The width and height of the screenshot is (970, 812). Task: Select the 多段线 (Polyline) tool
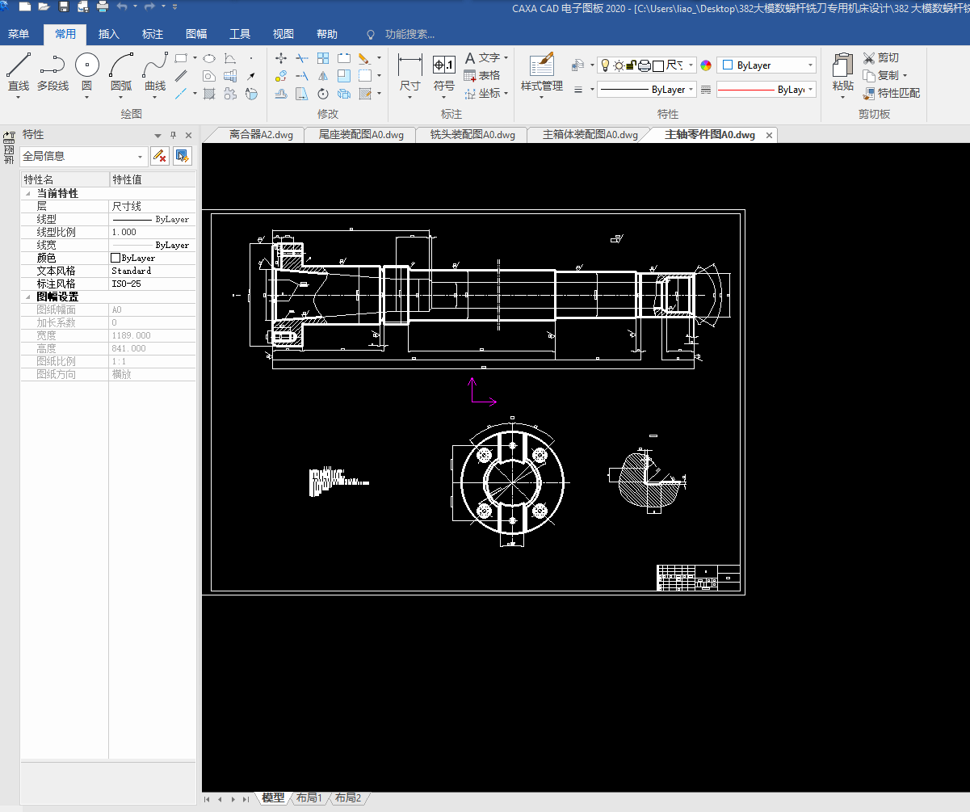pyautogui.click(x=52, y=71)
